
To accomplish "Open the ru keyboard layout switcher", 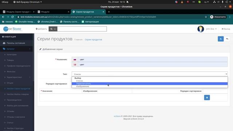I will tap(206, 2).
